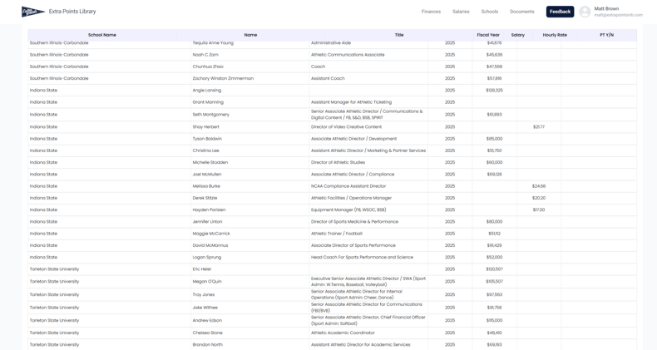Click the $115,000 salary value

coord(495,321)
